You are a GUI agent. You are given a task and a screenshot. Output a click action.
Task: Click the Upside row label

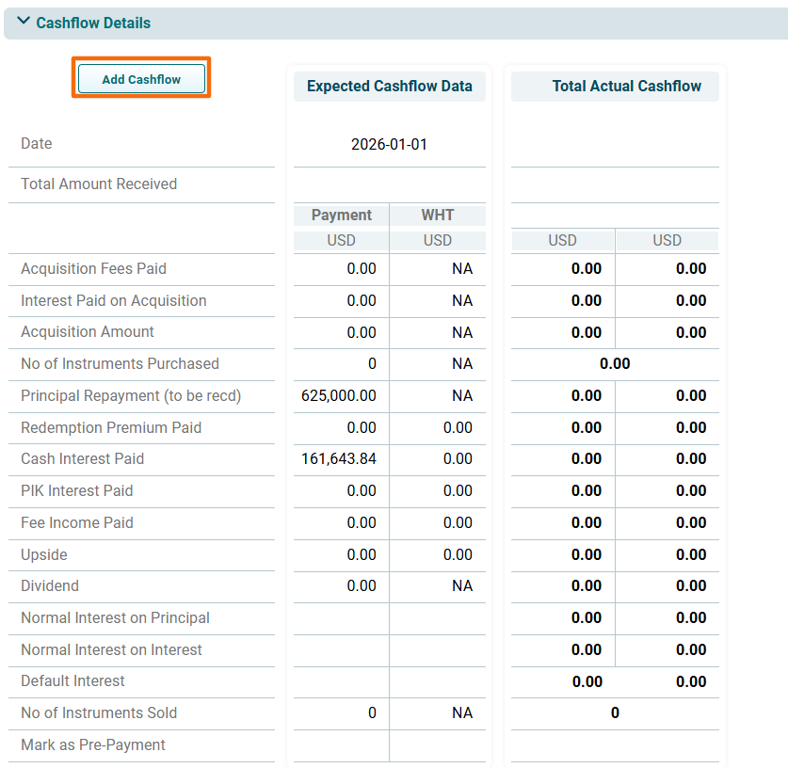coord(44,555)
